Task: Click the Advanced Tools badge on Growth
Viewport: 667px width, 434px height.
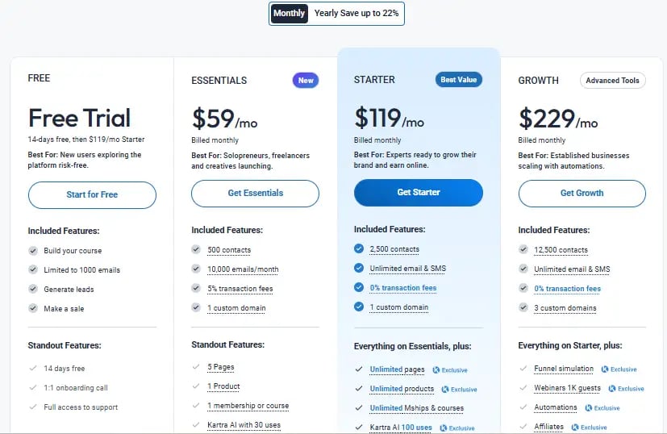Action: pyautogui.click(x=612, y=81)
